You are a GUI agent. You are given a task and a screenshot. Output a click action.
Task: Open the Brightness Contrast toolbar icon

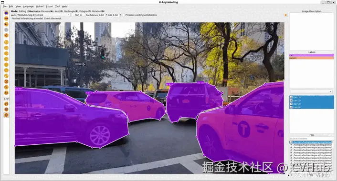[6, 110]
